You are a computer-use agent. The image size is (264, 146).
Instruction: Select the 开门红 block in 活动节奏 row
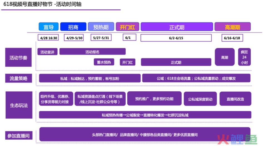tap(128, 62)
